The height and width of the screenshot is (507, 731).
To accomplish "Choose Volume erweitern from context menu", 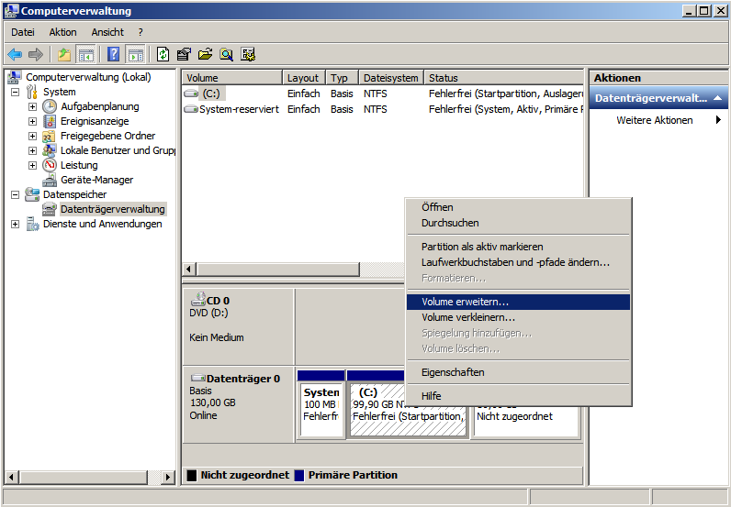I will click(465, 302).
